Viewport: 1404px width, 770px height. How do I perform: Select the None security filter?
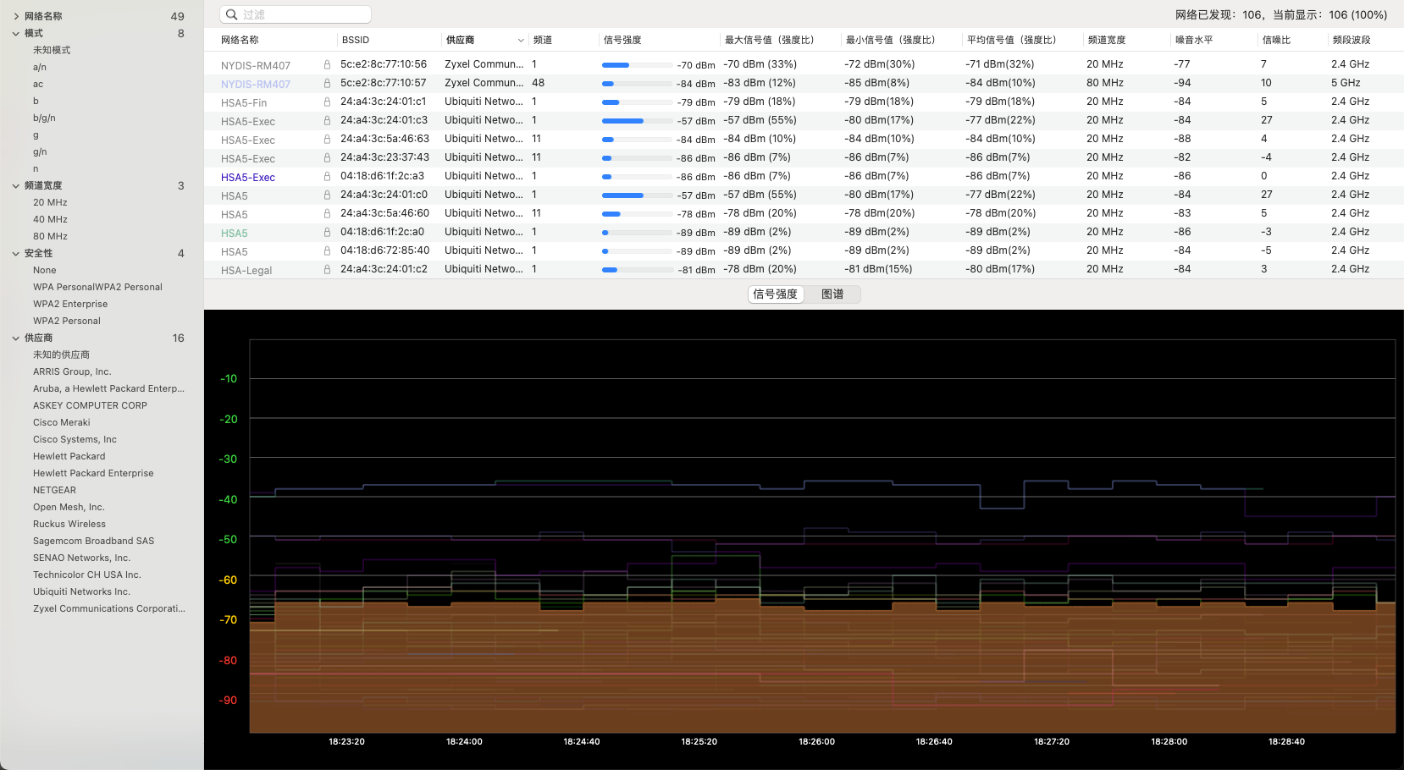(x=45, y=270)
